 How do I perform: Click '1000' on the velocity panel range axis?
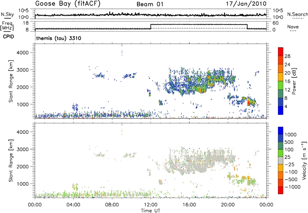[22, 184]
